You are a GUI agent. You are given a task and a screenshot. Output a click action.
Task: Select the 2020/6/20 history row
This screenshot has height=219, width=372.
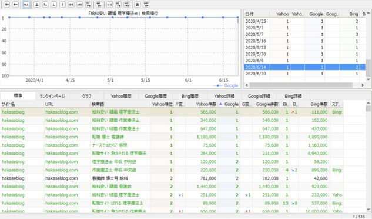coord(305,74)
